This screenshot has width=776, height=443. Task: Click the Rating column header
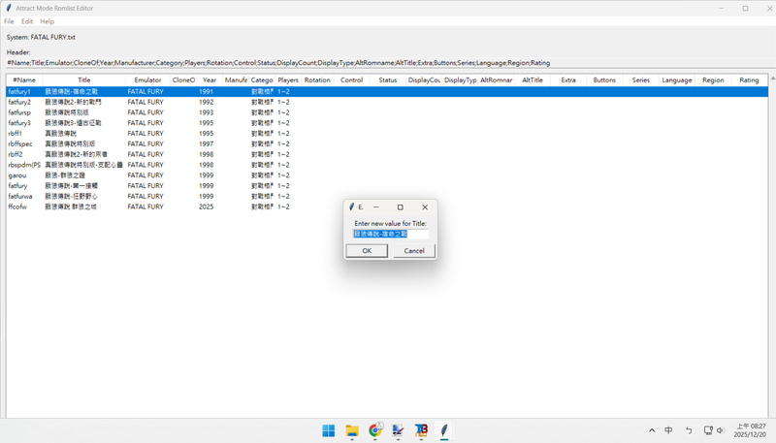[x=749, y=79]
